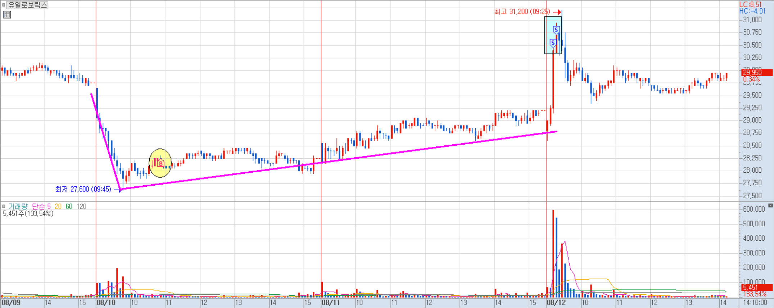Click the 08/11 date on time axis

tap(331, 303)
